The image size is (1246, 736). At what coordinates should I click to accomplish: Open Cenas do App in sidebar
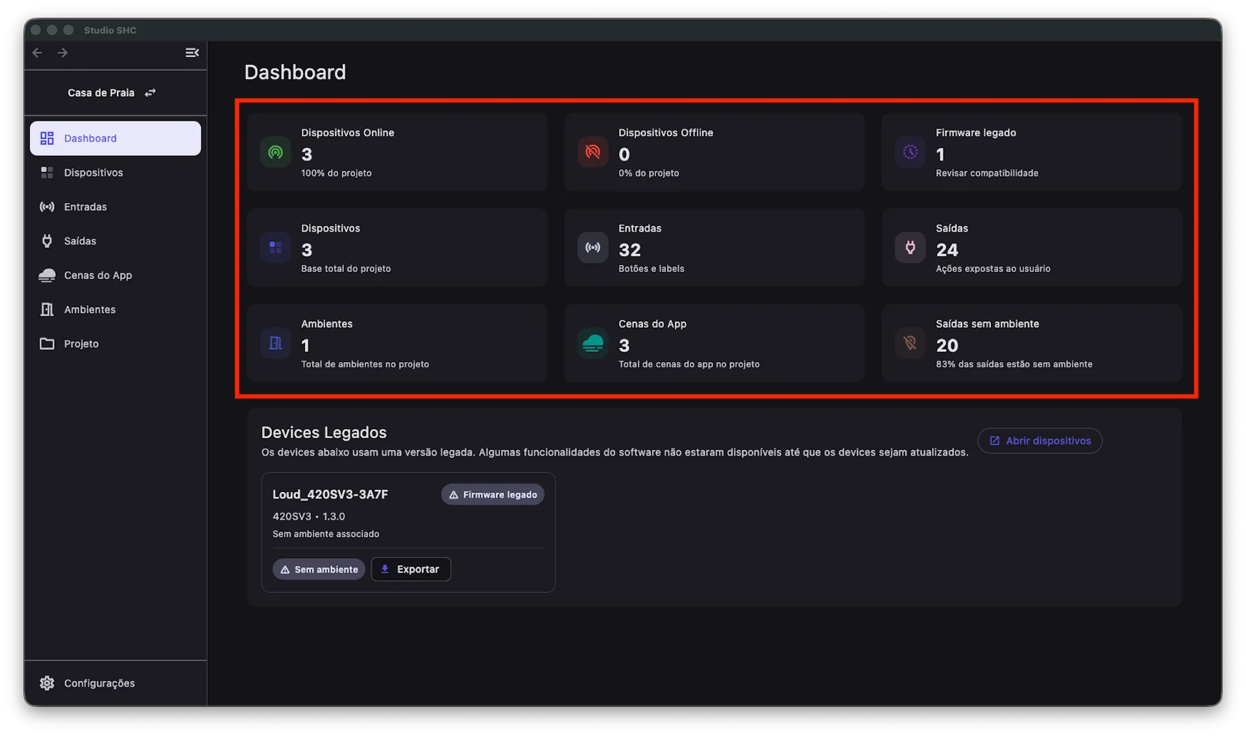click(116, 275)
